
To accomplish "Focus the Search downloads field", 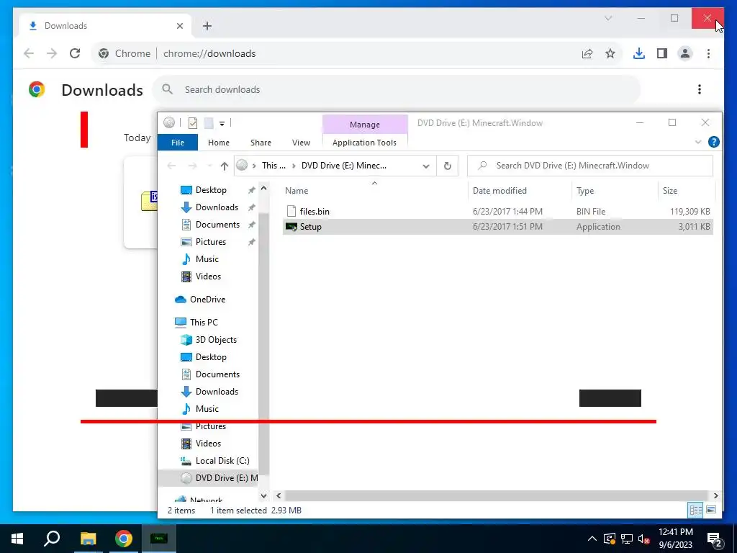I will (396, 89).
